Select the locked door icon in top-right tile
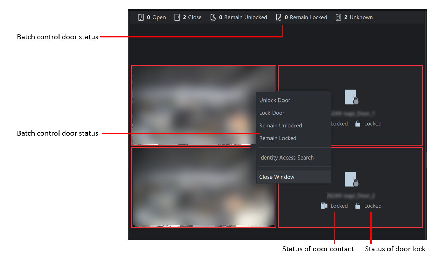The image size is (436, 259). point(352,97)
